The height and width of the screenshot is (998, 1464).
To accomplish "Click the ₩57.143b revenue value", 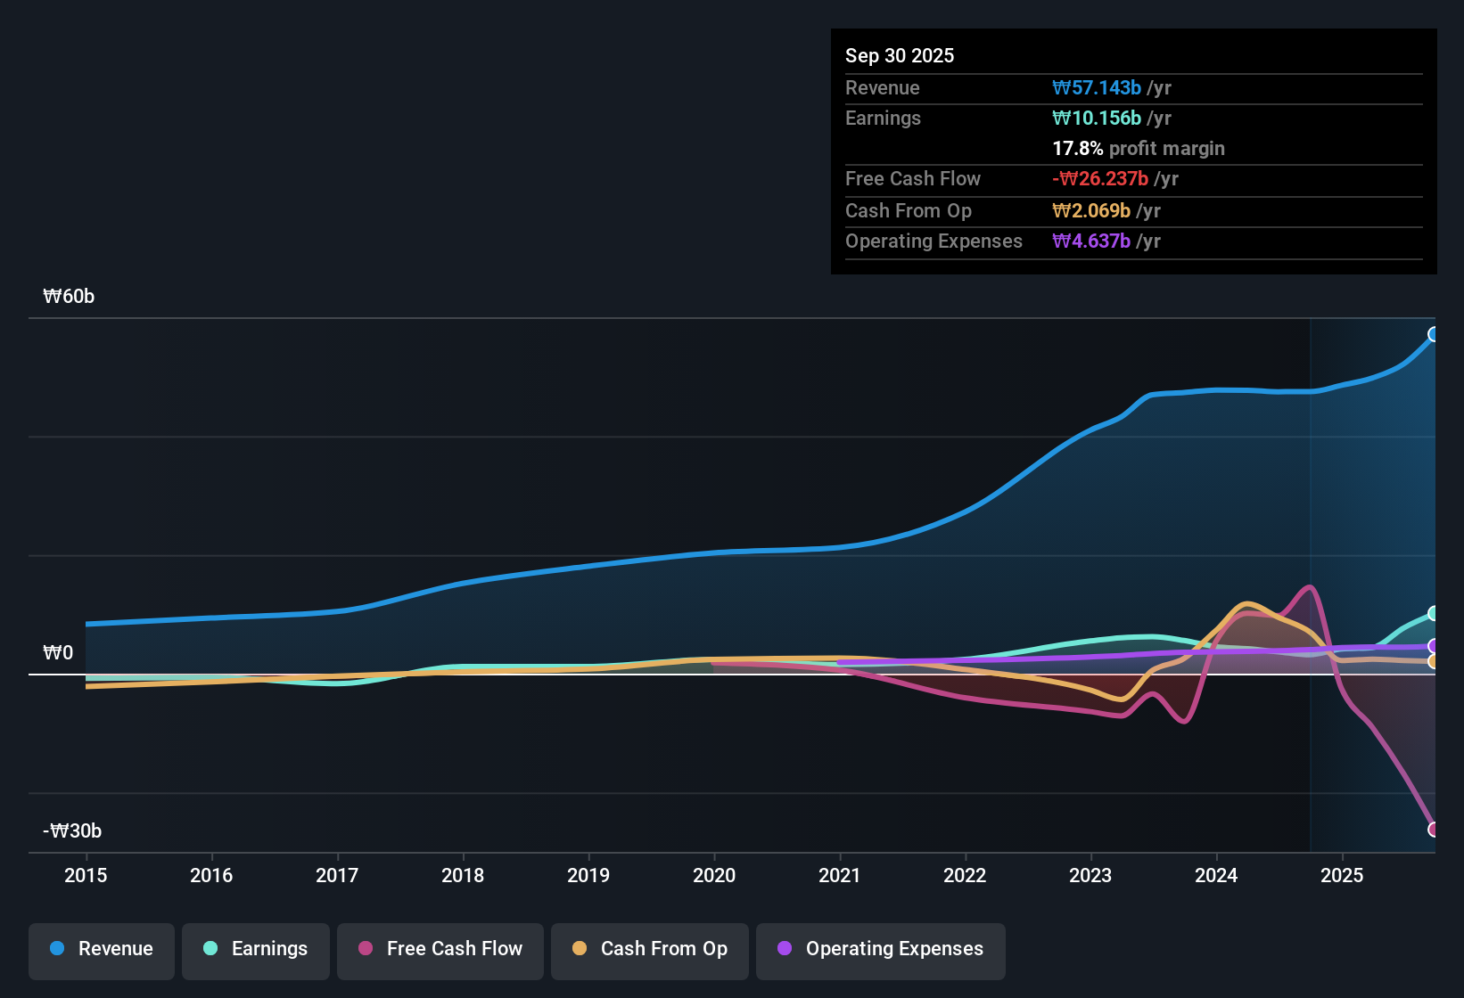I will click(1098, 87).
